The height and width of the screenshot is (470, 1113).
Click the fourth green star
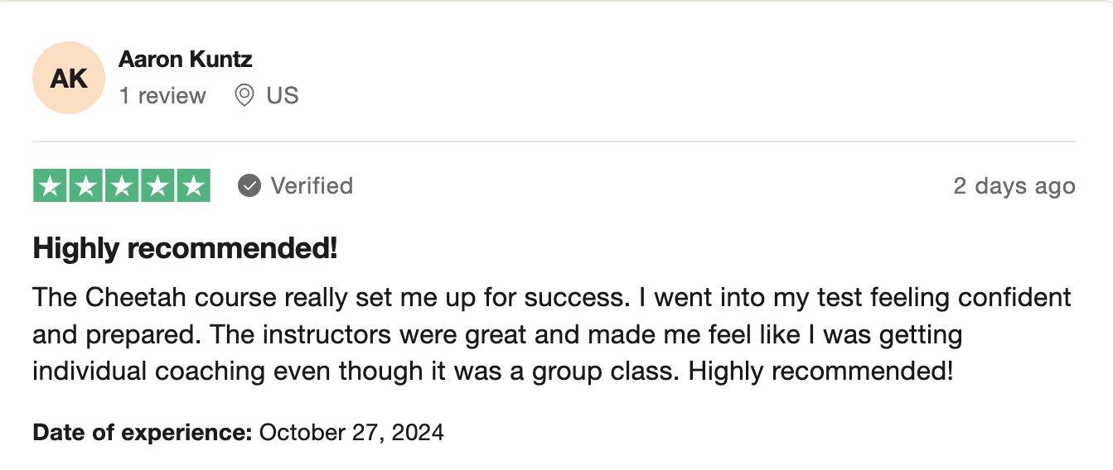[157, 185]
